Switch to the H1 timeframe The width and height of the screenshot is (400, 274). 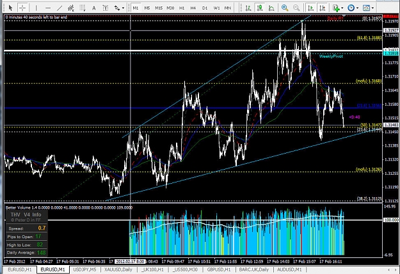point(182,8)
